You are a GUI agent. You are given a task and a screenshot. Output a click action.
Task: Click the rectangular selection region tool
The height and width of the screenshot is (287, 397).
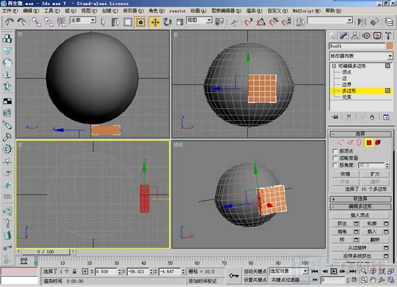coord(128,22)
